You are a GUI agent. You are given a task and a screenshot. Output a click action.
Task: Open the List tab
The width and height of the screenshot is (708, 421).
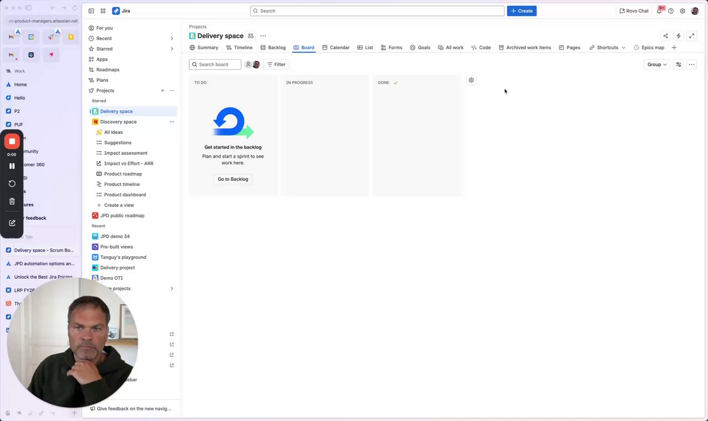(x=365, y=48)
